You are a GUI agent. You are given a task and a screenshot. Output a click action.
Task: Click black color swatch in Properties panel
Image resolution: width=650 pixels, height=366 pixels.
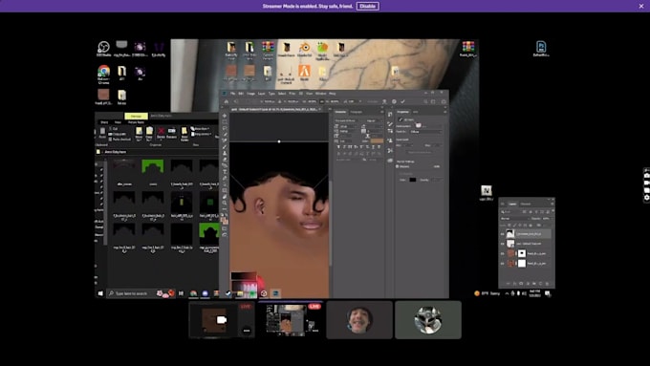coord(413,180)
